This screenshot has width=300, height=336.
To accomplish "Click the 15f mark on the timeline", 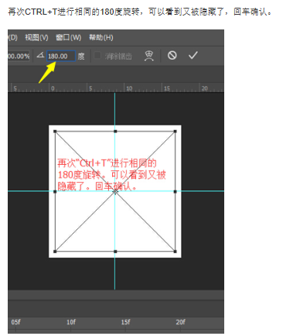I will (126, 322).
